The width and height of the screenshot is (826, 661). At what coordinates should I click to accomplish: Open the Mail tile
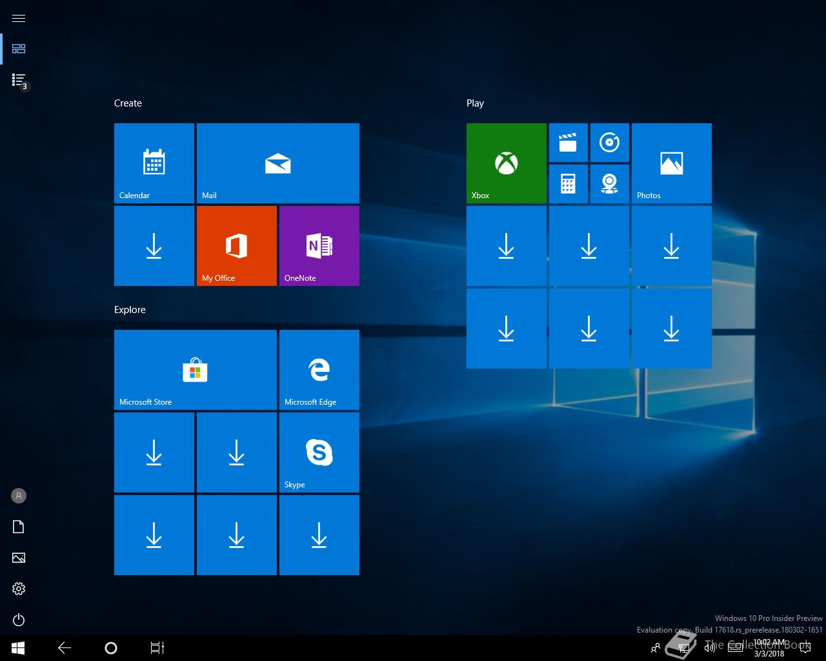(x=278, y=163)
